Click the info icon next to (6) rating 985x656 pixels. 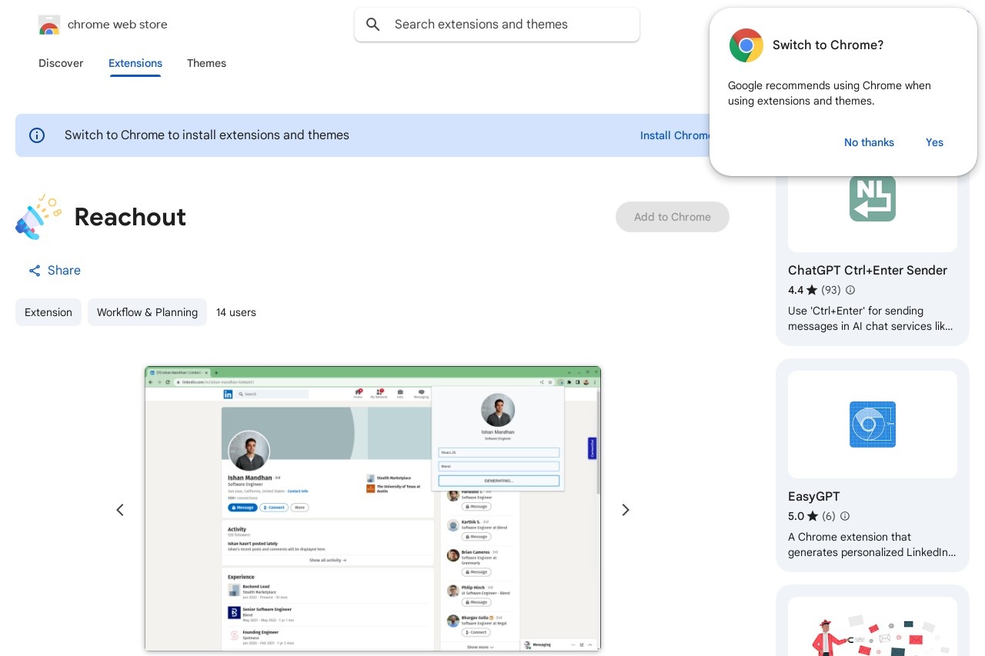pos(845,516)
